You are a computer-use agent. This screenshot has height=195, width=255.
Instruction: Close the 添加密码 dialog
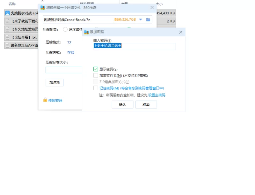tap(181, 32)
